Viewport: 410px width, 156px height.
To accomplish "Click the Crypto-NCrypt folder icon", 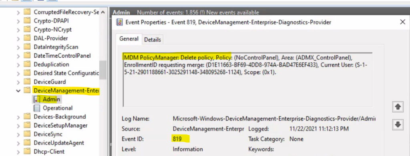I will tap(27, 29).
